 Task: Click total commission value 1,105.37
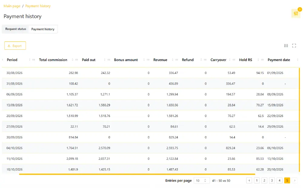72,94
